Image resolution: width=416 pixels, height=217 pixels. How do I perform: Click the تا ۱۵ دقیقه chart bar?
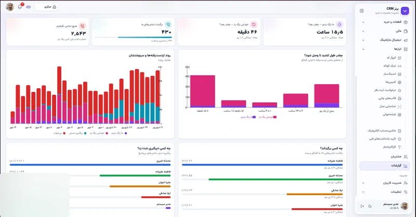coord(203,91)
